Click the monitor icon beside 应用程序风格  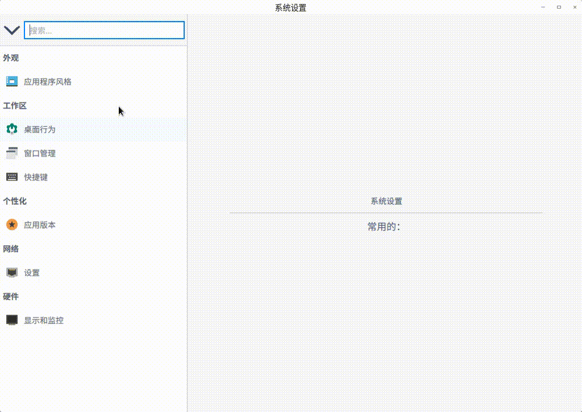click(11, 81)
